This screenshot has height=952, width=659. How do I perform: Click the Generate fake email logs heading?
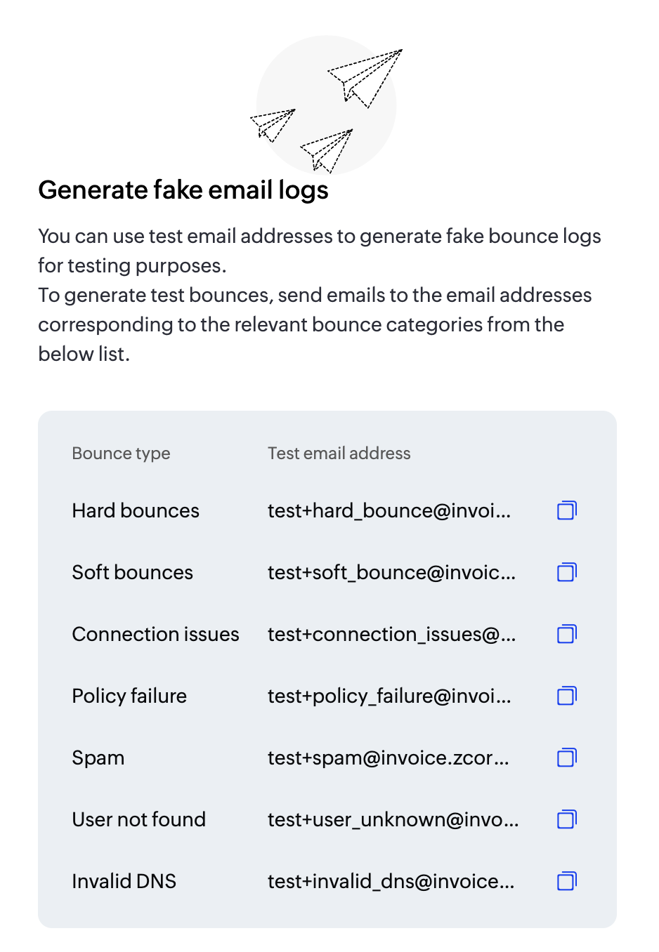point(183,189)
